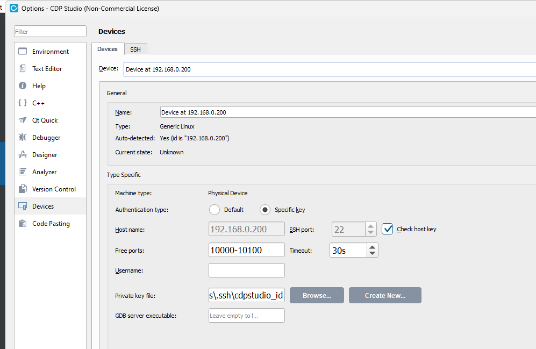Select Qt Quick settings category
Screen dimensions: 536x349
50,120
